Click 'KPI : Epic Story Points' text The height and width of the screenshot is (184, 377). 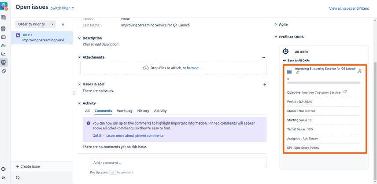(303, 148)
